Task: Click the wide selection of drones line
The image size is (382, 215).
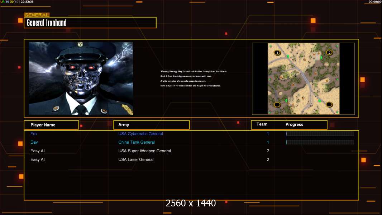Action: 183,81
